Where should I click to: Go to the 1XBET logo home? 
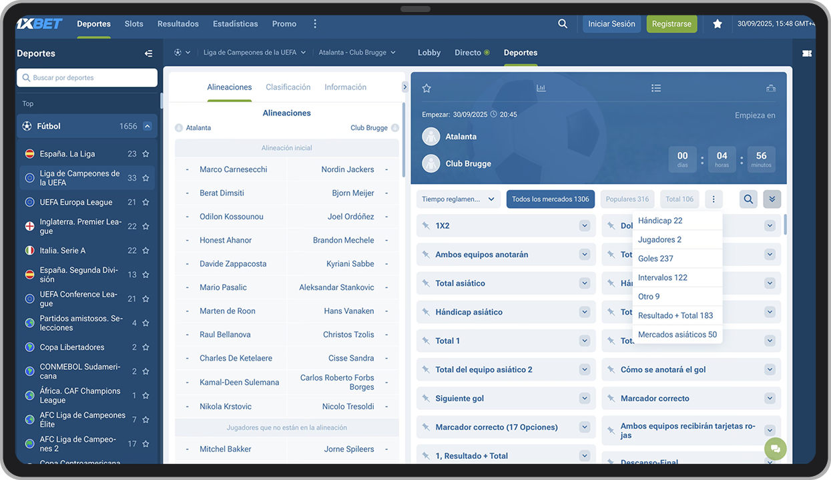(x=39, y=23)
